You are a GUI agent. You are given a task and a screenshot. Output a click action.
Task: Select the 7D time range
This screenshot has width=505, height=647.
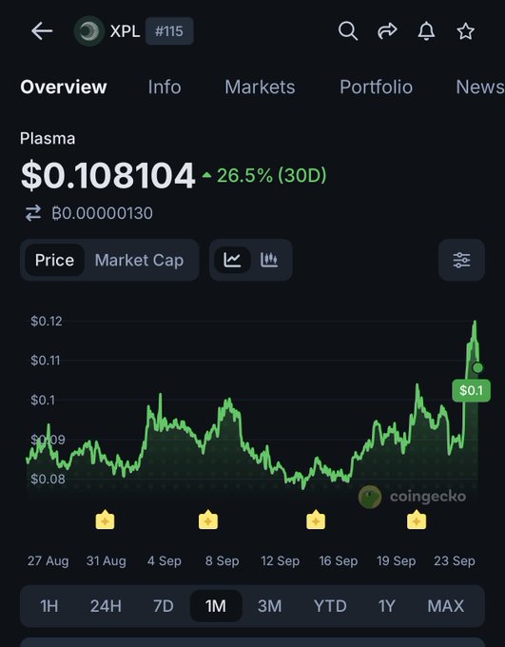coord(163,606)
